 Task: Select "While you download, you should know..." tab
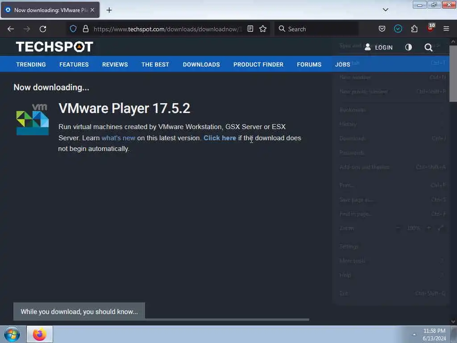[x=79, y=311]
